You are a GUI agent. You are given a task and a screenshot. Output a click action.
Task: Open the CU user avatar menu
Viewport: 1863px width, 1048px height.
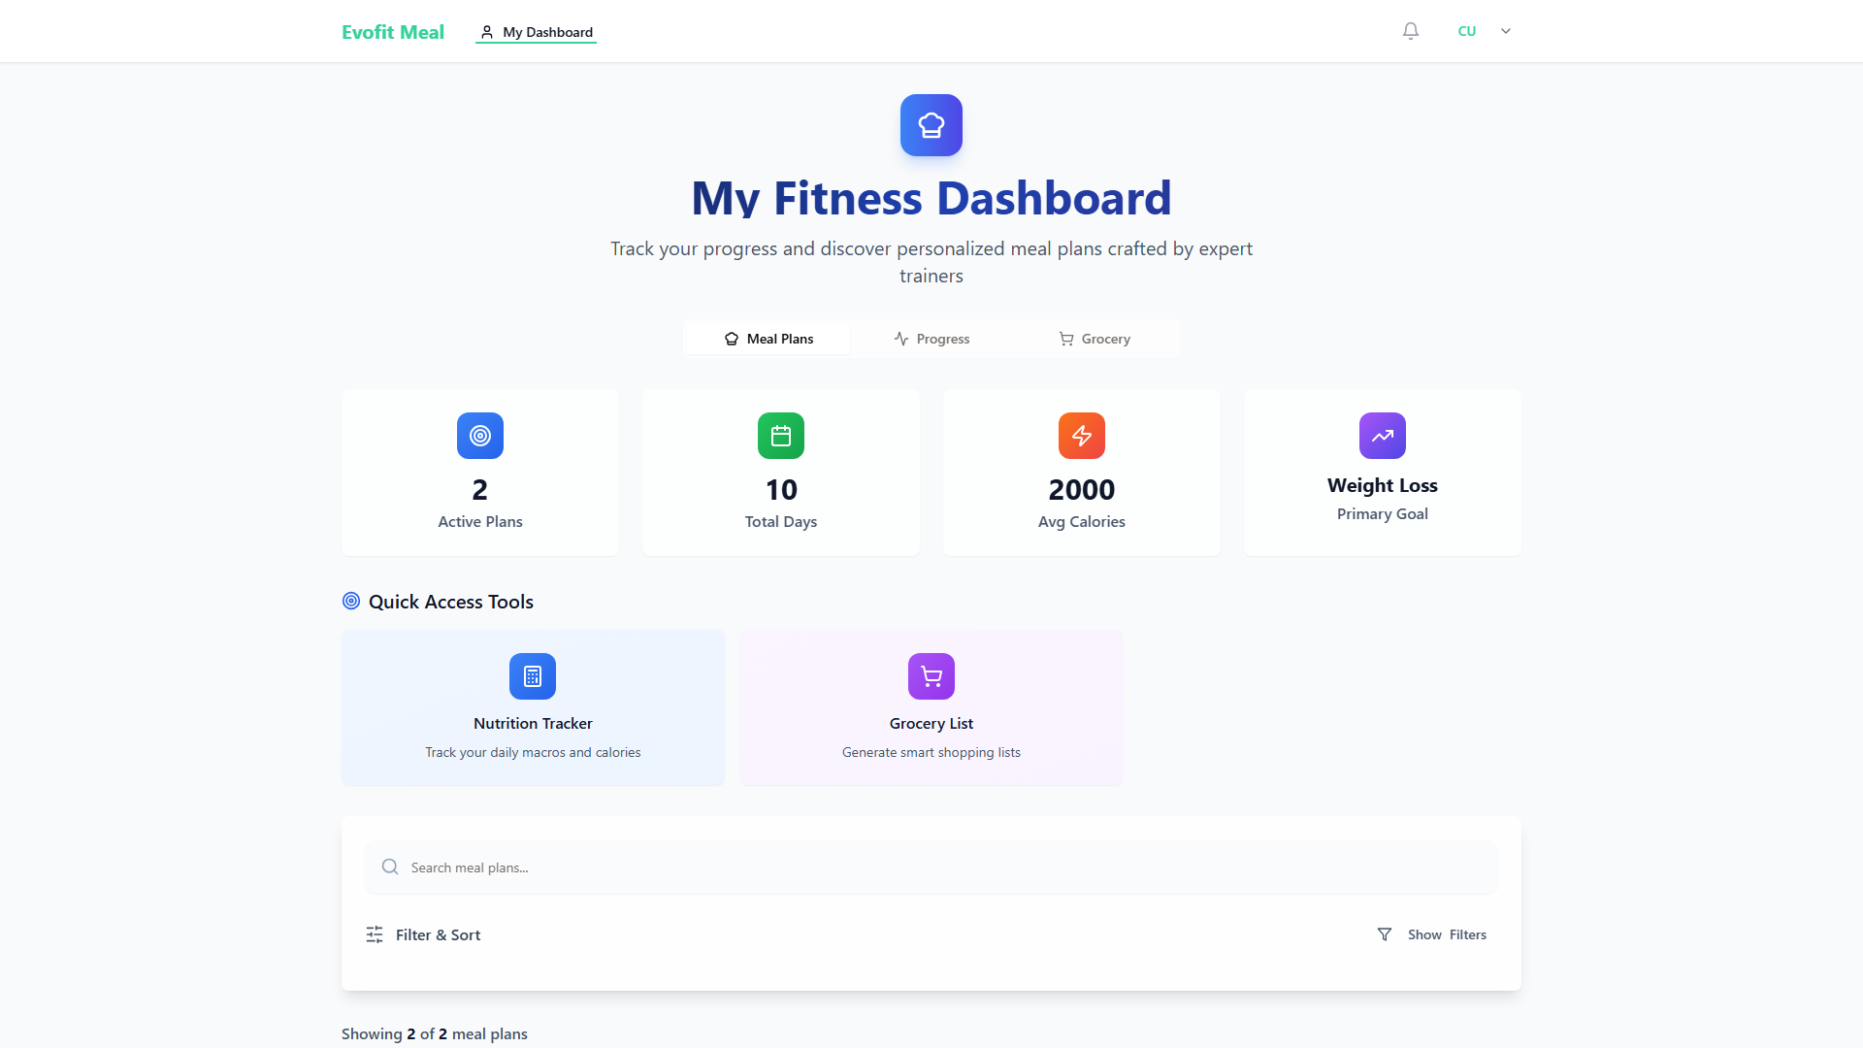[1467, 31]
